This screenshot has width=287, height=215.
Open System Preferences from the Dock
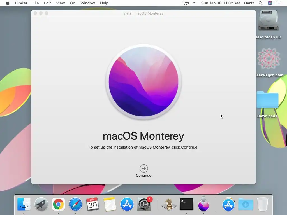pyautogui.click(x=144, y=204)
